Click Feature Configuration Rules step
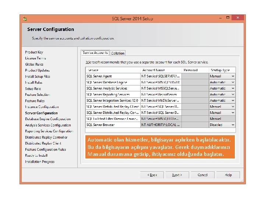The image size is (265, 199). (46, 150)
